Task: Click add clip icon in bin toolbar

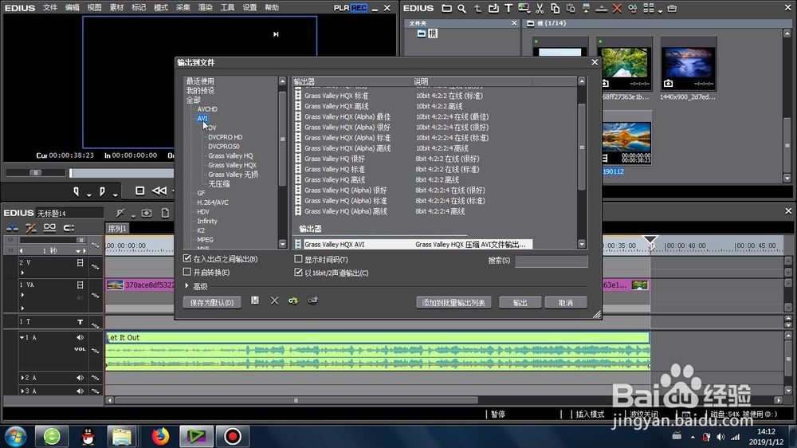Action: click(x=493, y=8)
